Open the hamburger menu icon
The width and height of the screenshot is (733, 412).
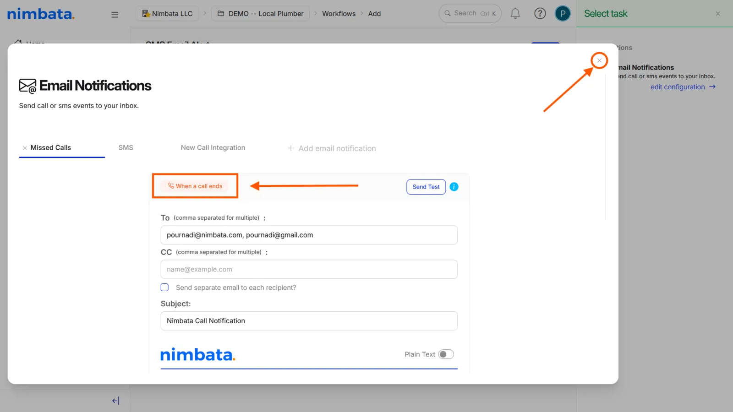[x=115, y=14]
